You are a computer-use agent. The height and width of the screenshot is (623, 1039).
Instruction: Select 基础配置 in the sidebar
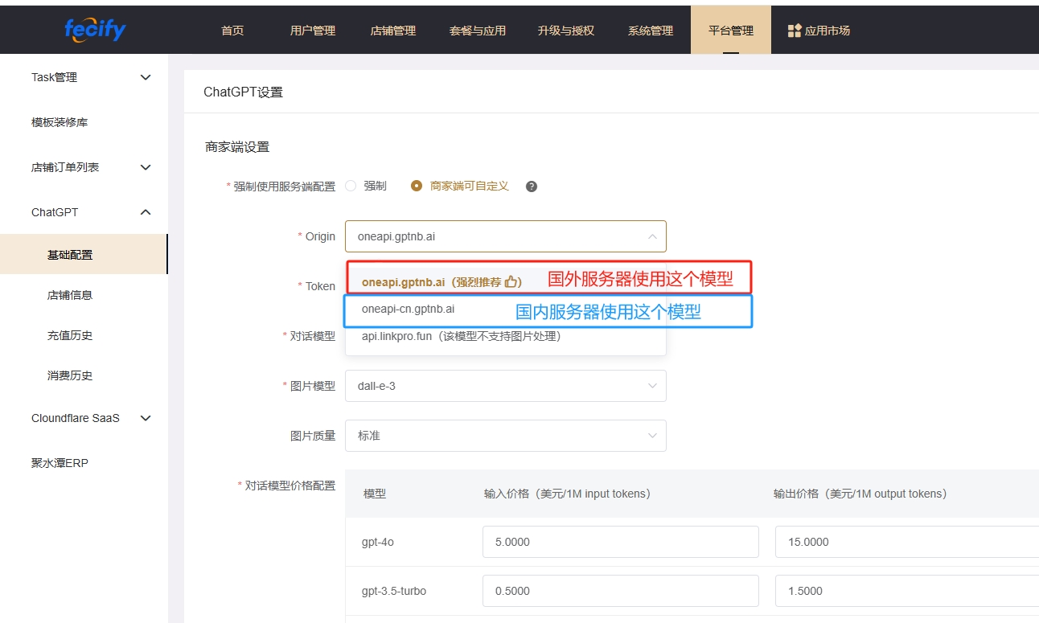84,254
